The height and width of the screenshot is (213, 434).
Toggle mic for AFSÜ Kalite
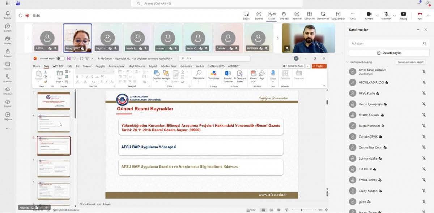(x=424, y=93)
